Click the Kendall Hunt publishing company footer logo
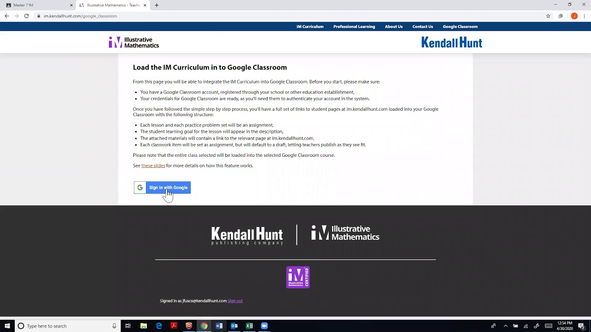 (x=247, y=236)
